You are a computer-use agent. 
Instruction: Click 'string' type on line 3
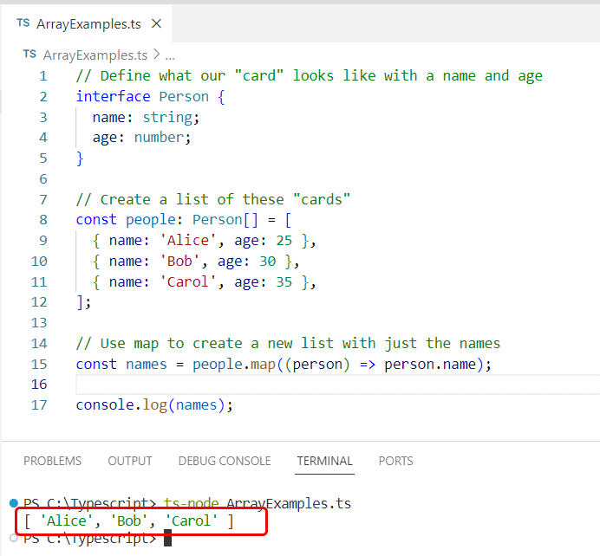(167, 117)
